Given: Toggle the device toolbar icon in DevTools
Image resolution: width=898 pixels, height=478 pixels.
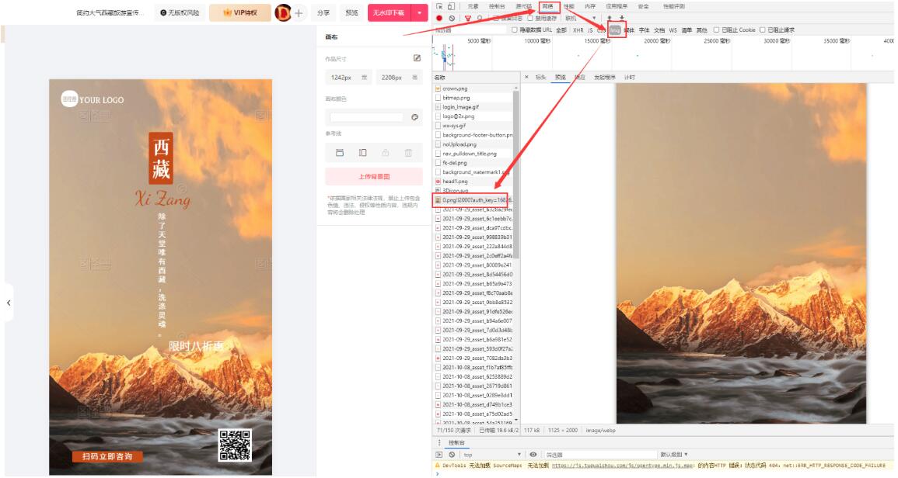Looking at the screenshot, I should click(451, 6).
